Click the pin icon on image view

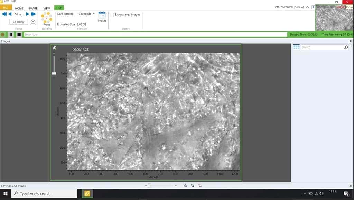tap(54, 48)
